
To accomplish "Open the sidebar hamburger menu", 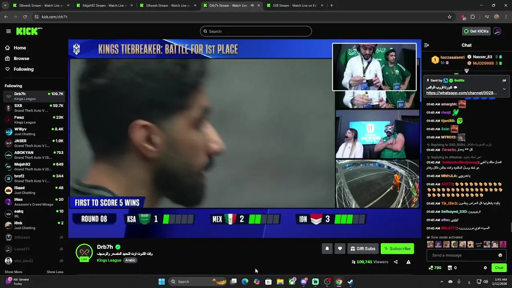I will click(x=8, y=31).
